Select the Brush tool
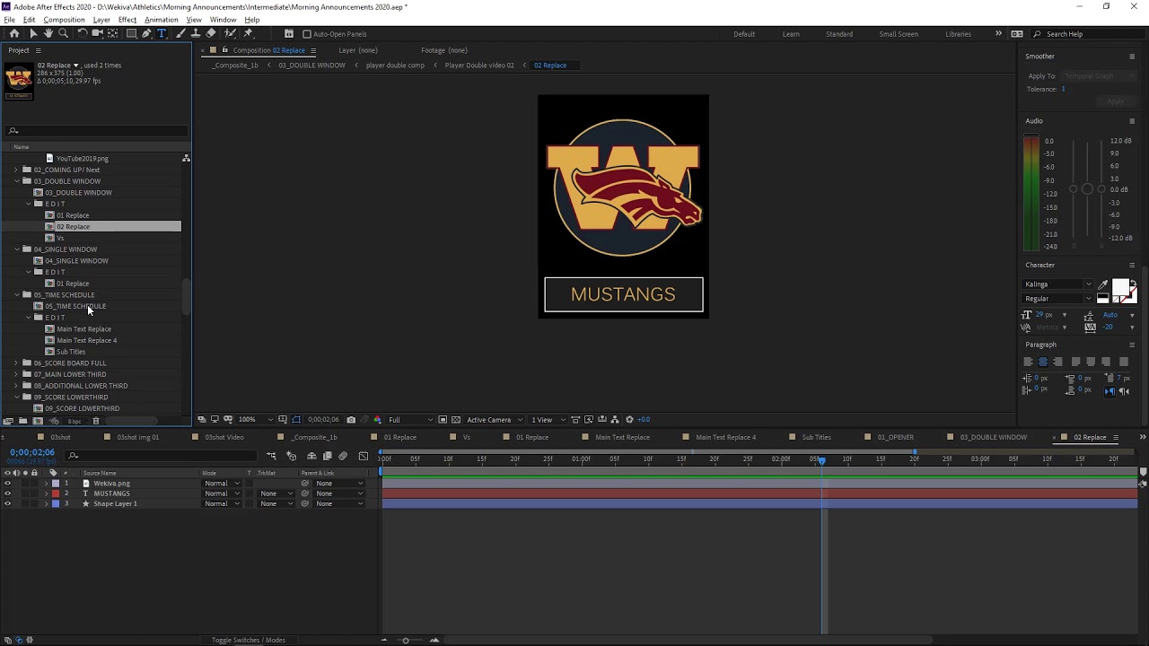 [x=180, y=33]
